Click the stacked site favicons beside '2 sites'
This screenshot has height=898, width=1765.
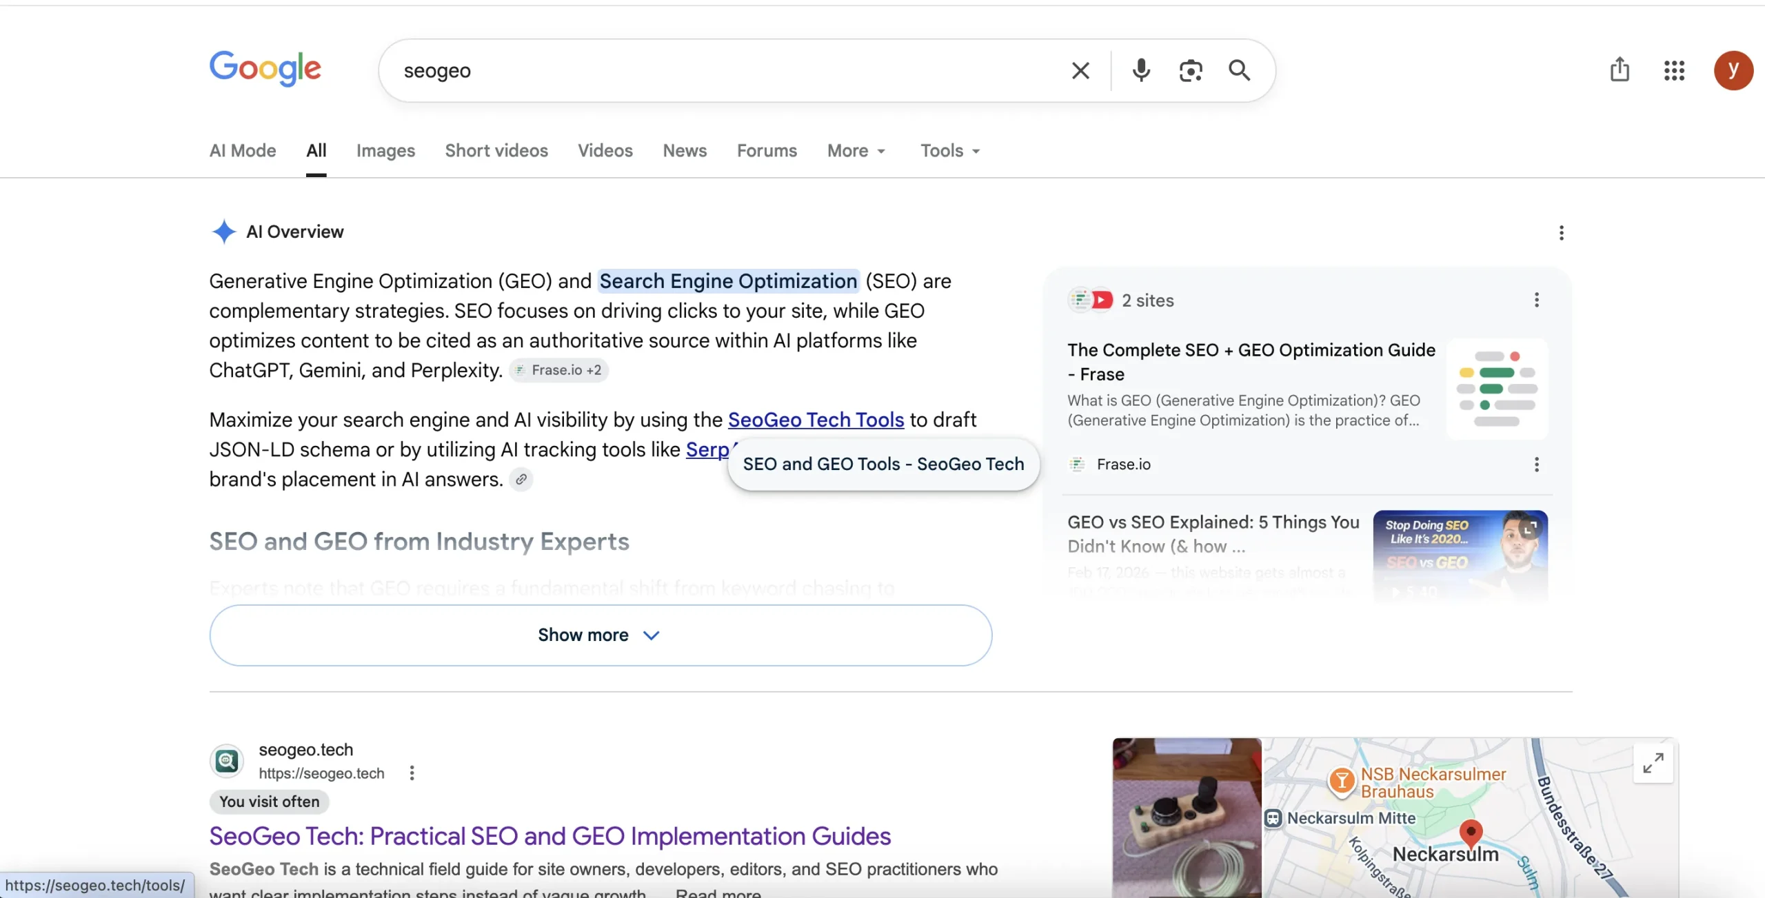click(x=1090, y=300)
